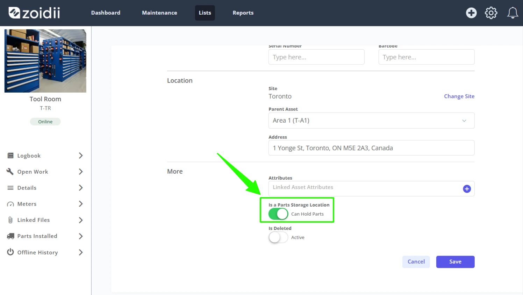This screenshot has height=295, width=523.
Task: Click the Address field
Action: [x=371, y=148]
